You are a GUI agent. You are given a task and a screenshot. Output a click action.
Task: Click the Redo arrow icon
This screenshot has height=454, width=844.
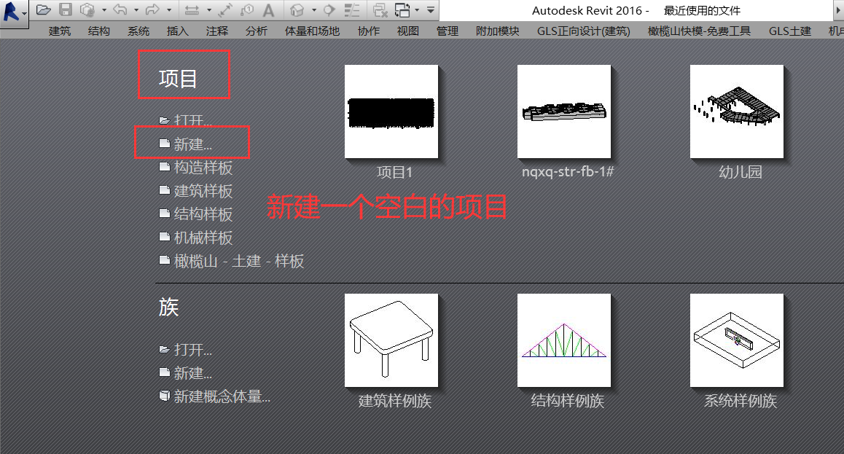(x=152, y=9)
